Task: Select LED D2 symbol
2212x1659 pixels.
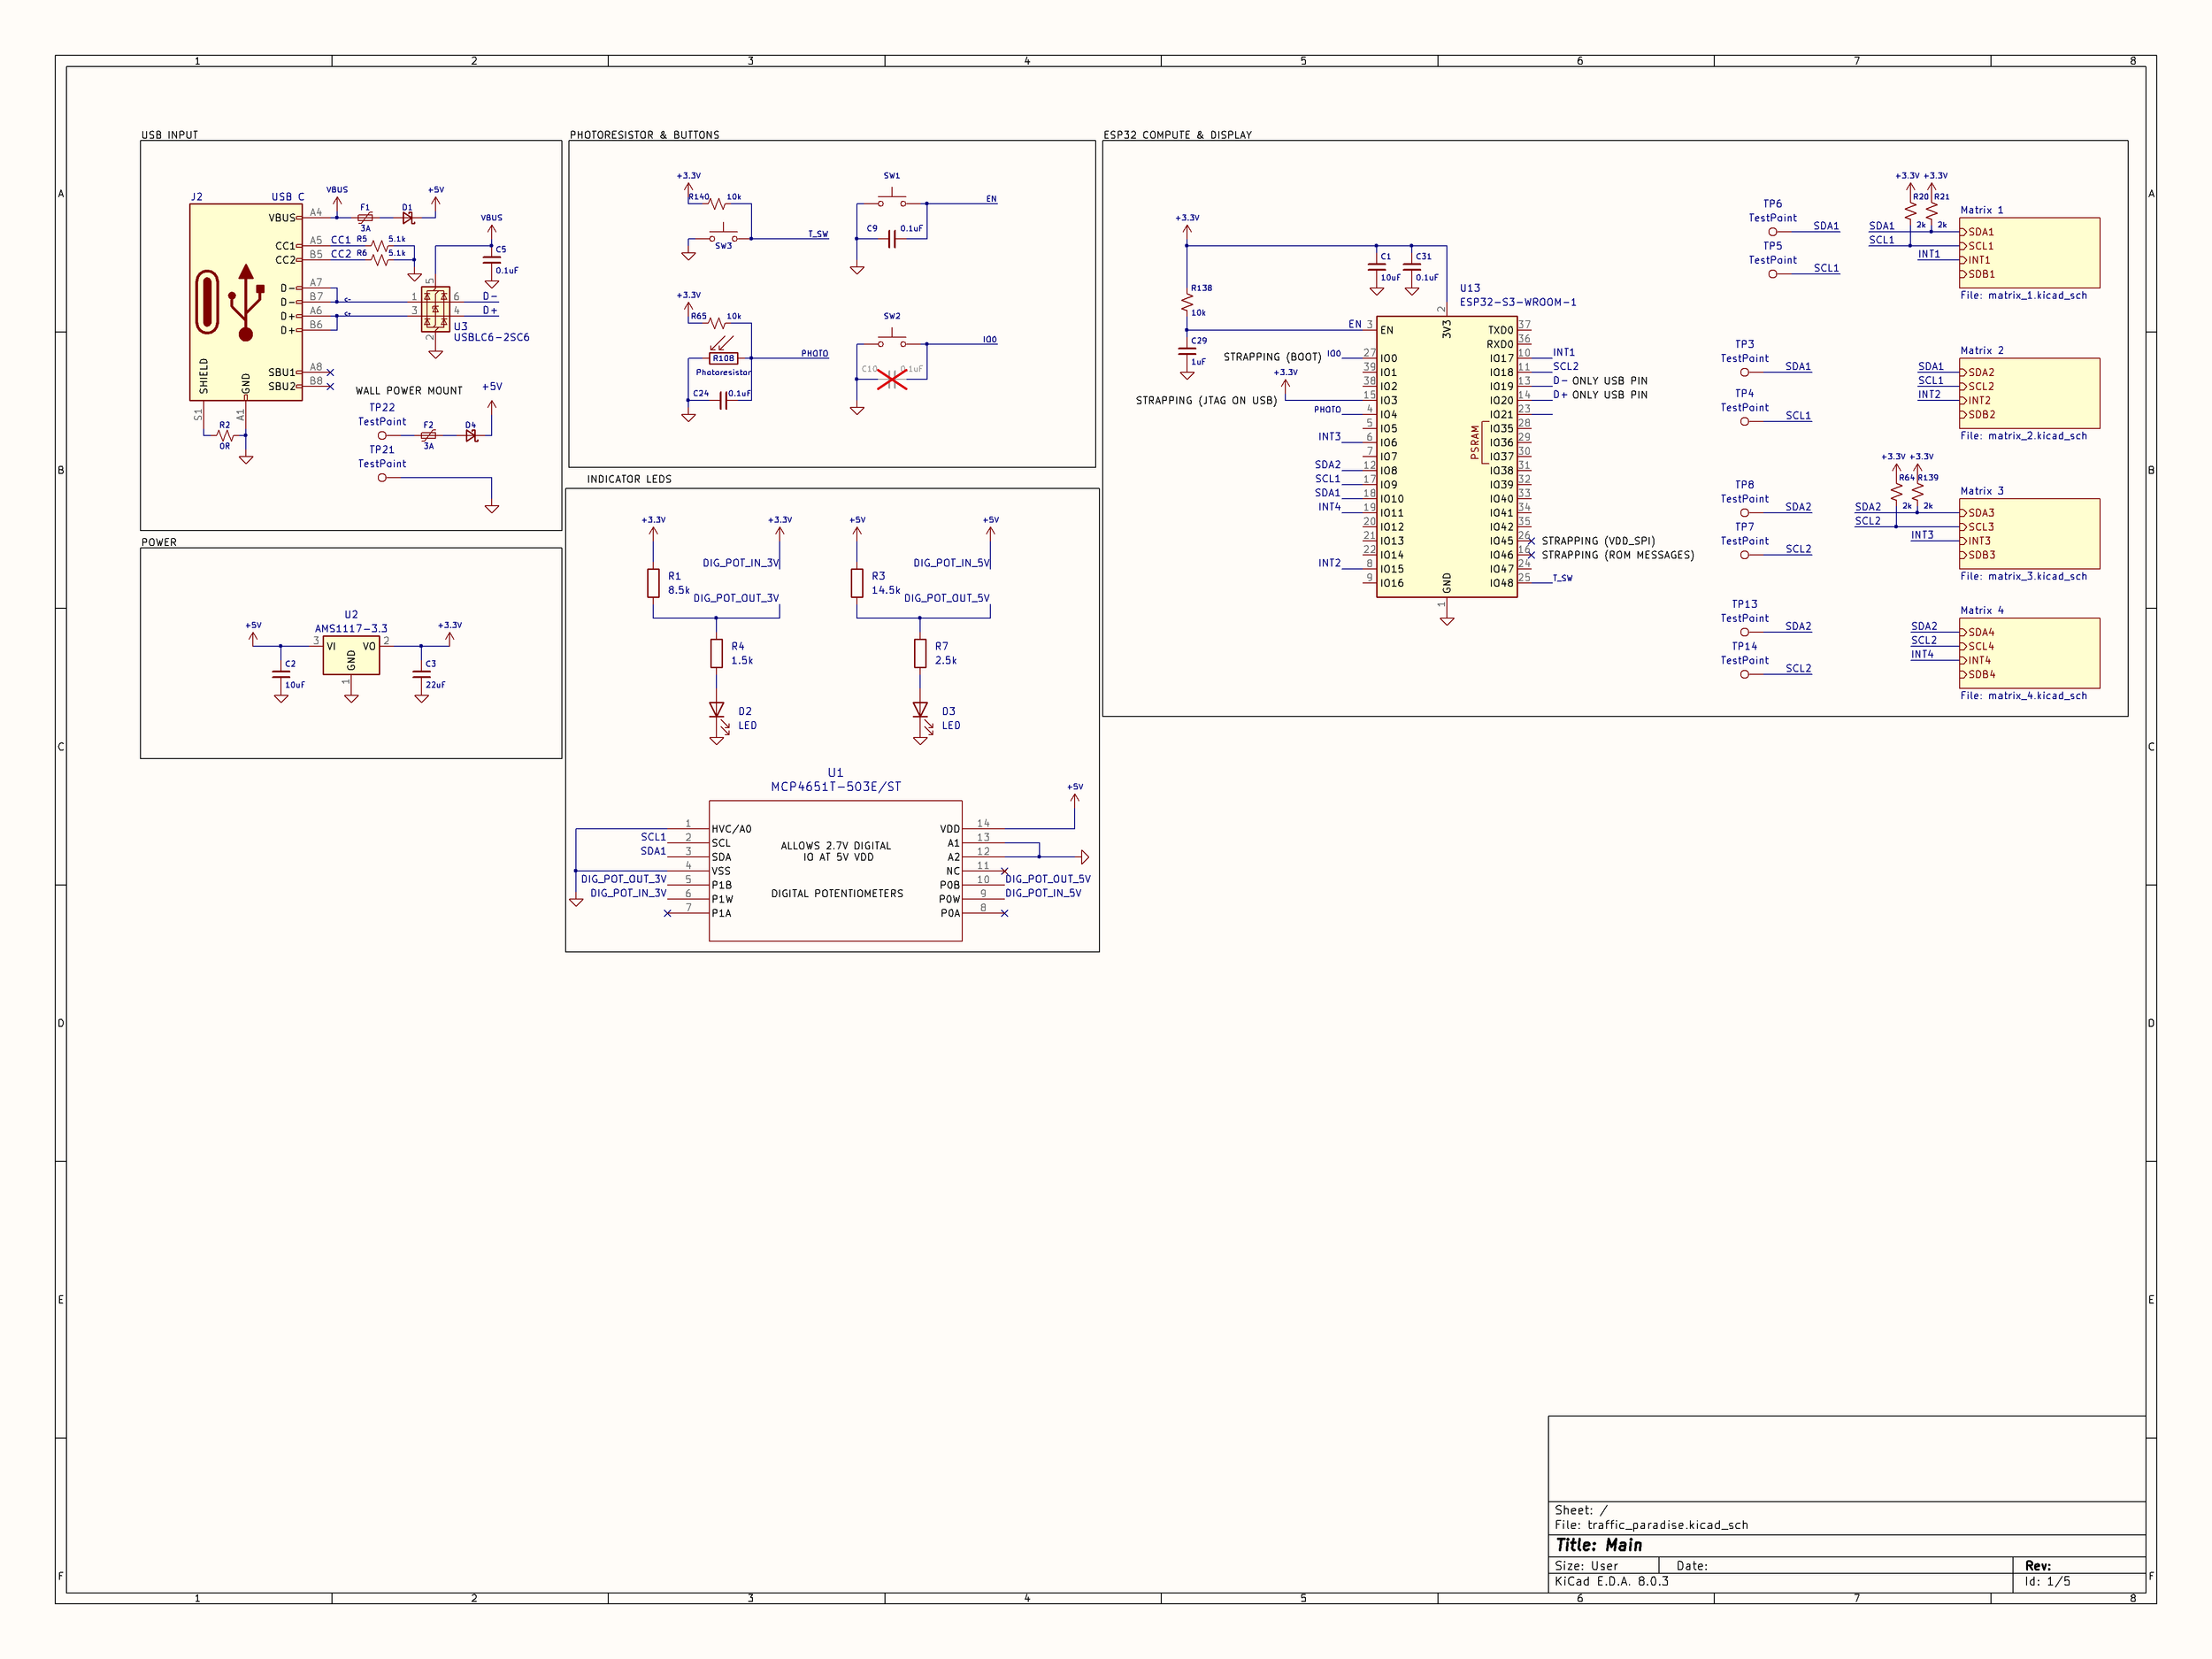Action: tap(716, 711)
